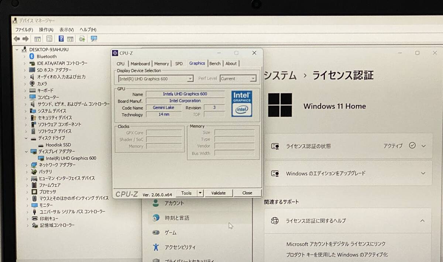Click the モニター monitor device icon
Viewport: 443px width, 262px height.
34,205
